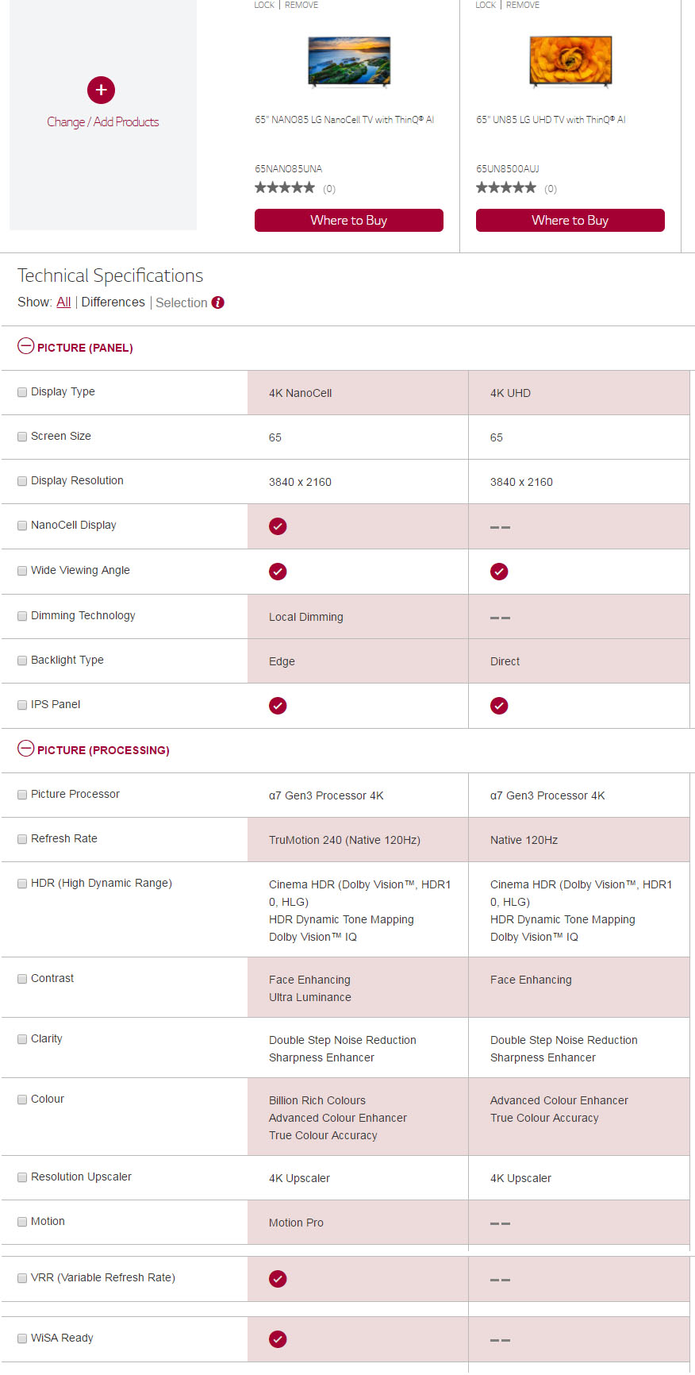Lock the UN85 TV column
695x1375 pixels.
(486, 5)
